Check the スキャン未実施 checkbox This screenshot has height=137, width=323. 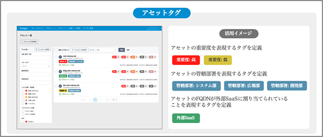click(x=23, y=114)
